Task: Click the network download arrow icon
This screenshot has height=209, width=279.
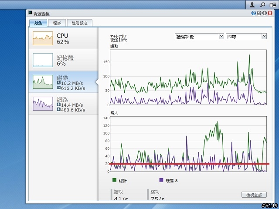Action: pyautogui.click(x=58, y=109)
